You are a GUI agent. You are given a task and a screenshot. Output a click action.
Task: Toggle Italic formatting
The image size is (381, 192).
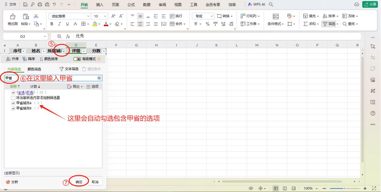coord(59,24)
